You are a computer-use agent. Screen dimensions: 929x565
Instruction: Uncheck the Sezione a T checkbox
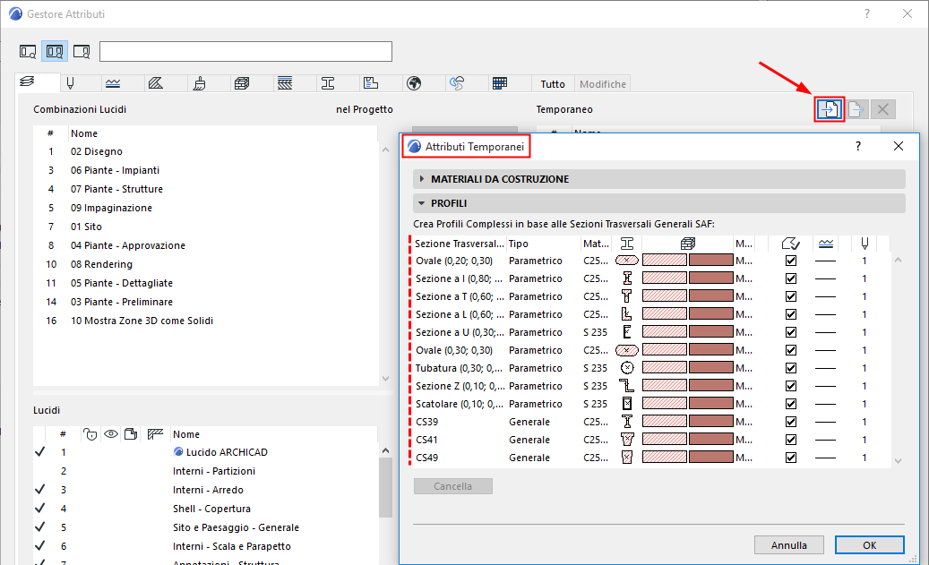click(x=791, y=296)
